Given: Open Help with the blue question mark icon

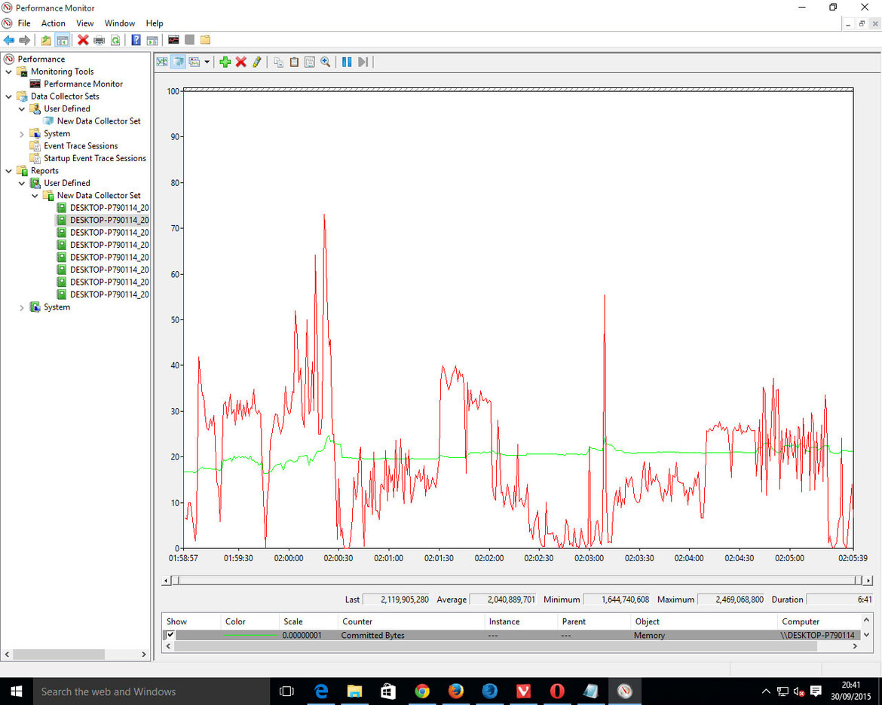Looking at the screenshot, I should click(x=136, y=40).
